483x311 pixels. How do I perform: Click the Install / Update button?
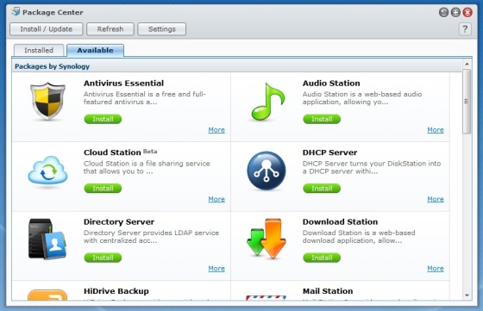tap(47, 29)
